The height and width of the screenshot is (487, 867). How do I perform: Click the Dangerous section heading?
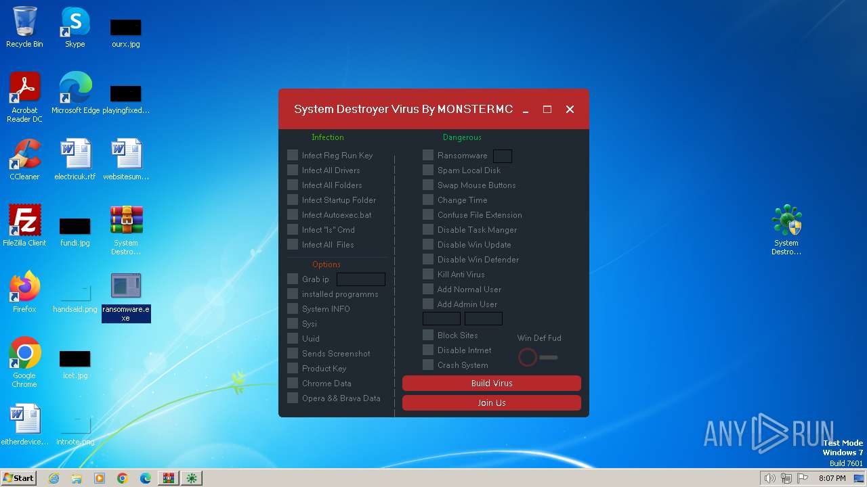tap(462, 137)
